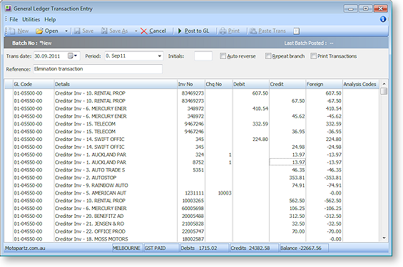Click the Debit column header
The width and height of the screenshot is (403, 267).
pos(251,84)
